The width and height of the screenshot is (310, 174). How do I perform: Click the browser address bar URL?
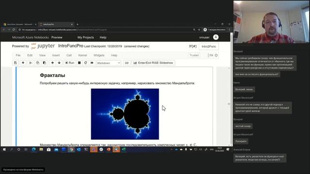click(x=72, y=29)
